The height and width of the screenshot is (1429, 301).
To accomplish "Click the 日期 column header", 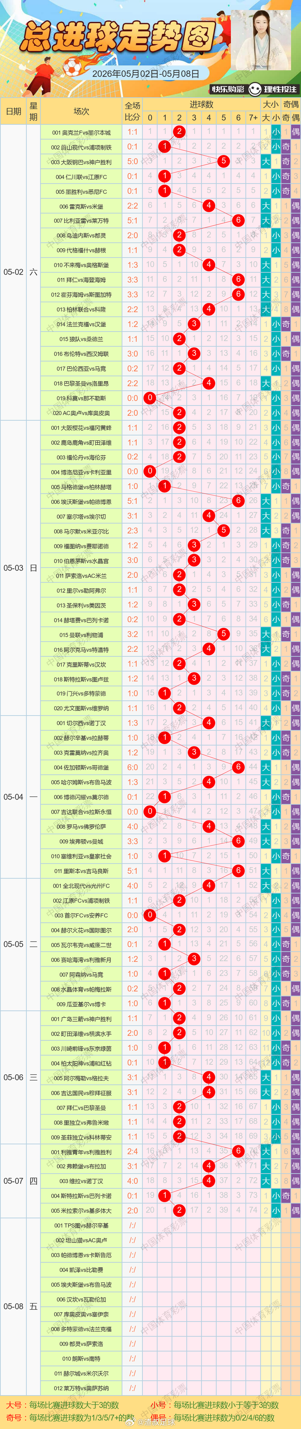I will 13,112.
